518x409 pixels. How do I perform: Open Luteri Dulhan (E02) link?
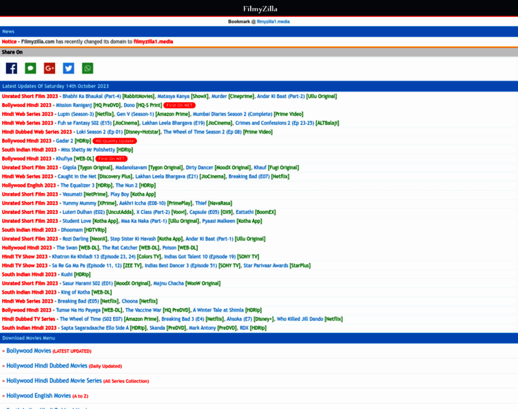pyautogui.click(x=84, y=212)
